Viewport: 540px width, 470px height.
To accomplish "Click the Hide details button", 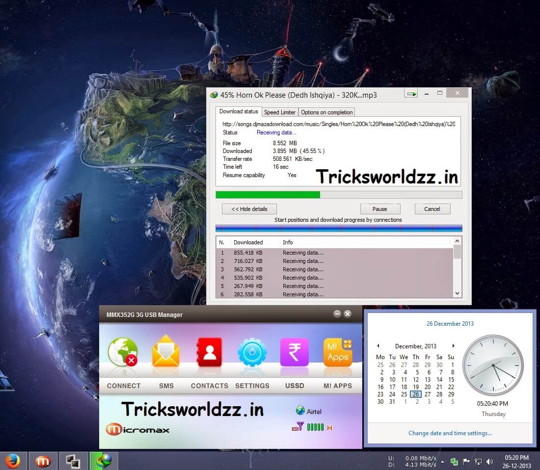I will click(249, 209).
